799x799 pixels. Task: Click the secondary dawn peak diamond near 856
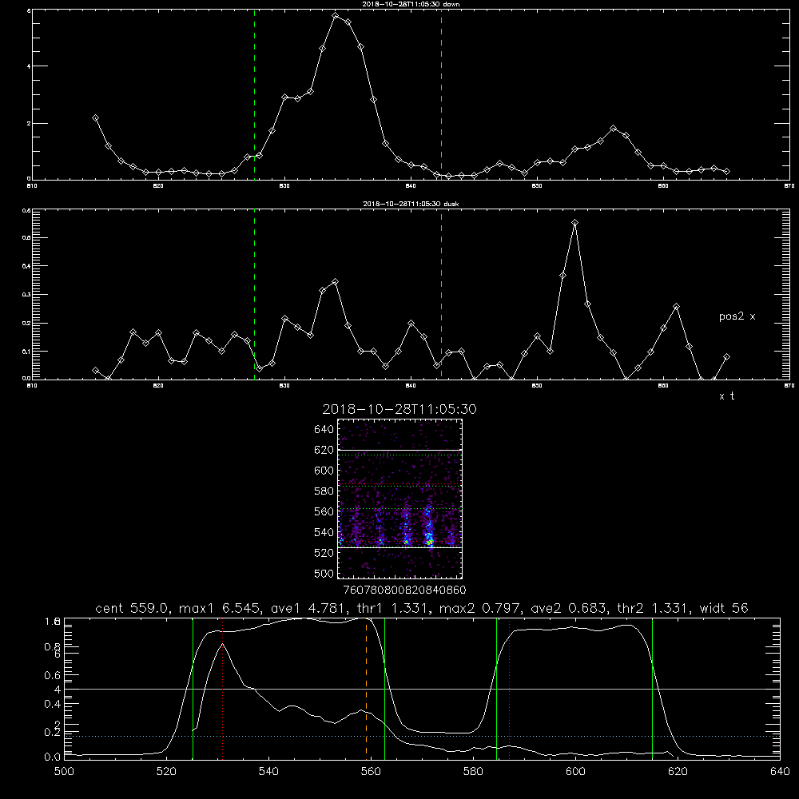pos(613,129)
